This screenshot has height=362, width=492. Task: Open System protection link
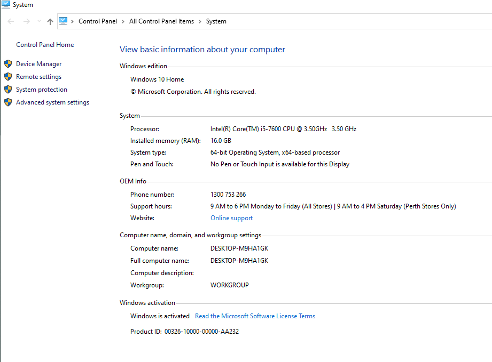(x=42, y=90)
